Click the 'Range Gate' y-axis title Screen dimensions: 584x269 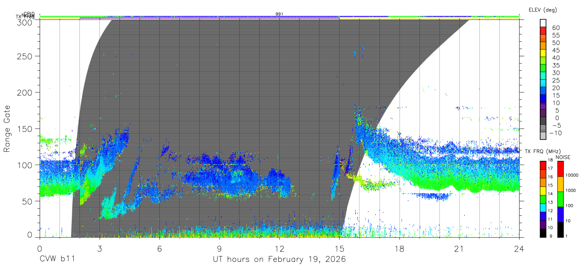pyautogui.click(x=7, y=129)
